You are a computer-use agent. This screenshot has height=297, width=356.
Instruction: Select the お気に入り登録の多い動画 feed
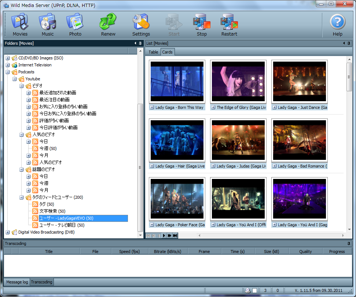[x=63, y=106]
